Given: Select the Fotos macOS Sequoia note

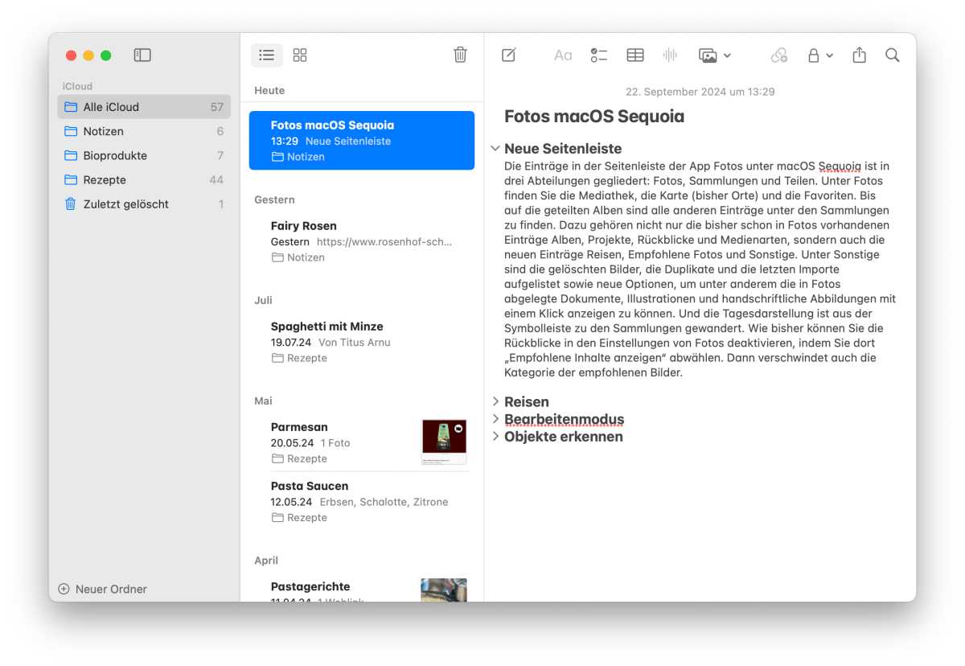Looking at the screenshot, I should coord(362,141).
